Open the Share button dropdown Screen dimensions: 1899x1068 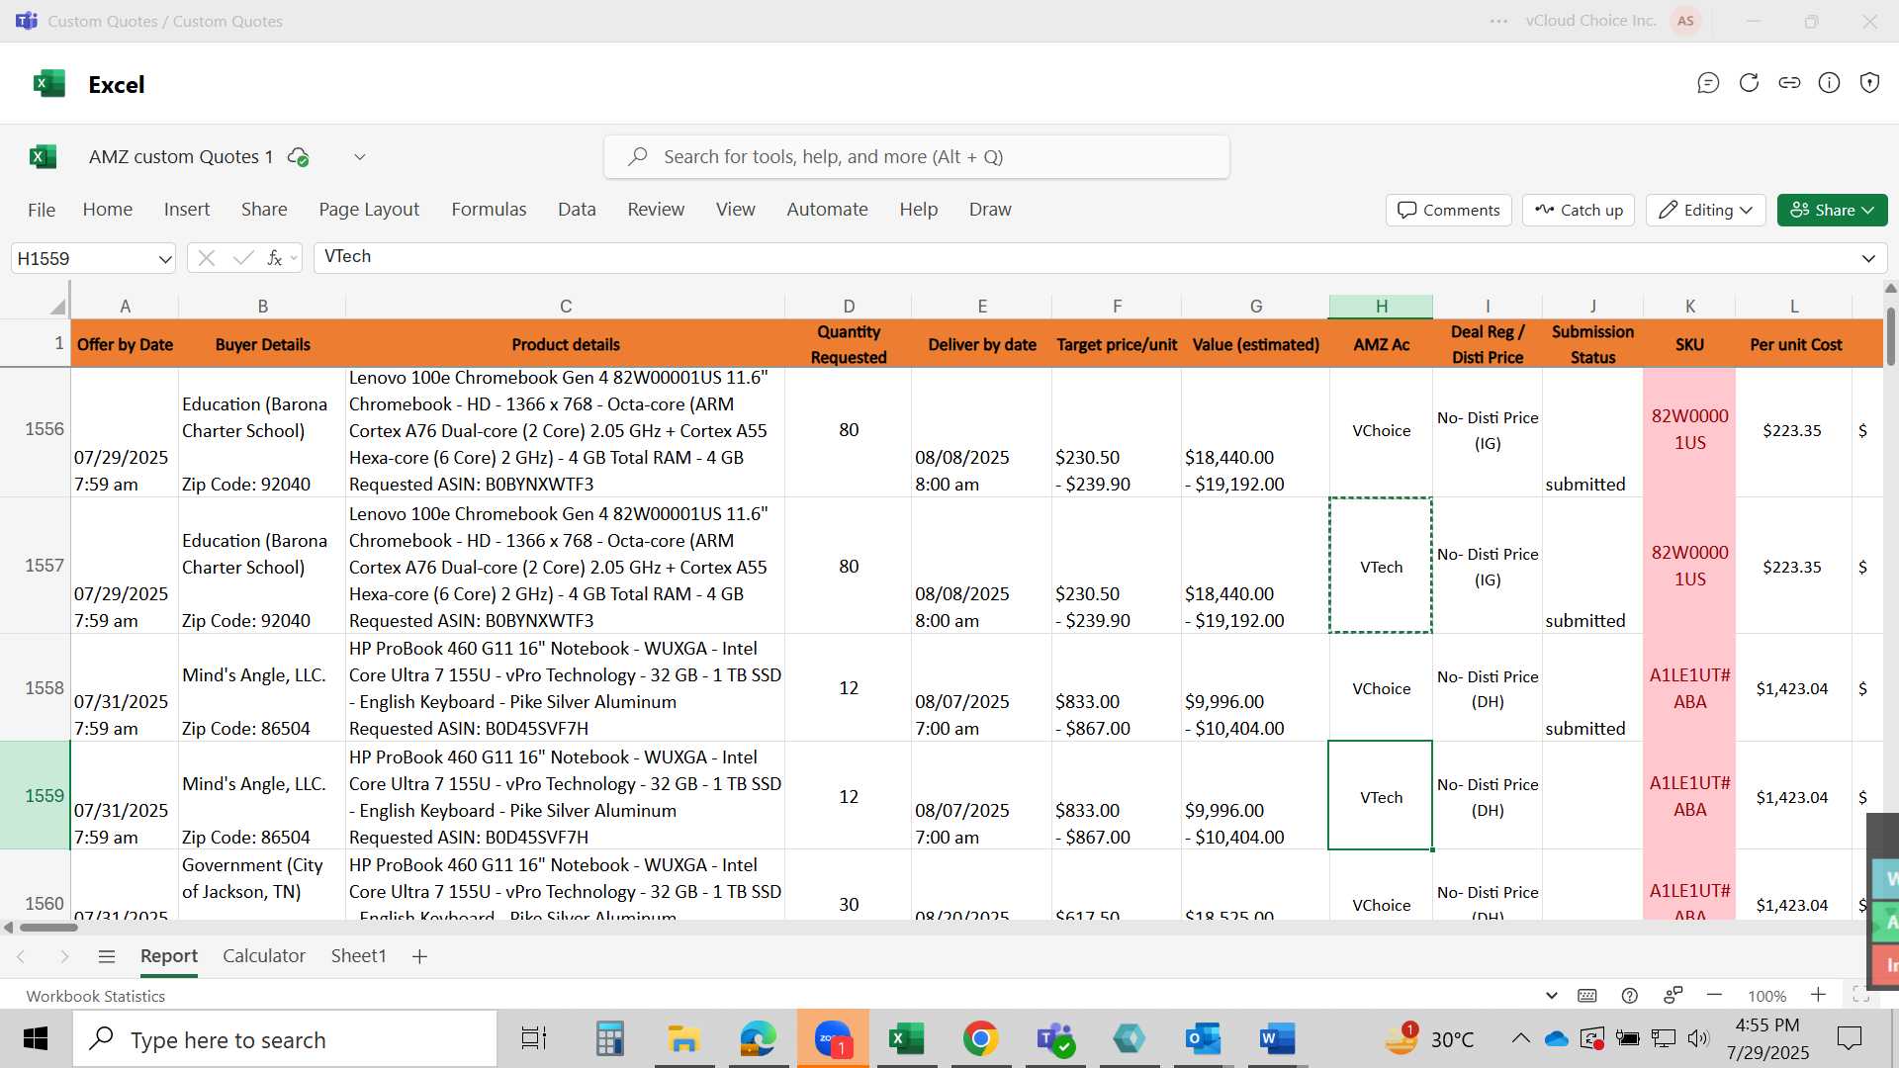click(x=1832, y=210)
